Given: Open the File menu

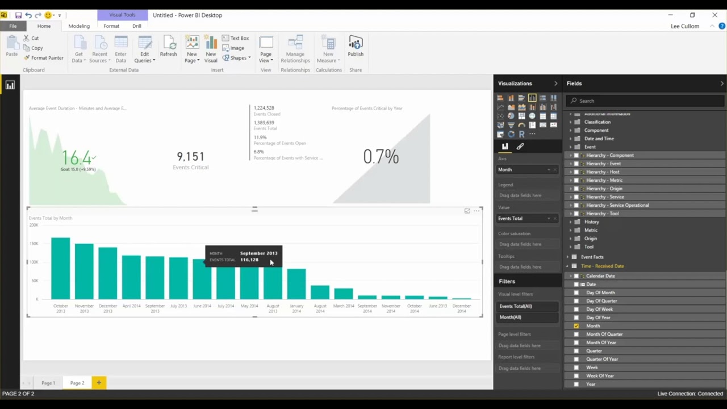Looking at the screenshot, I should point(12,26).
